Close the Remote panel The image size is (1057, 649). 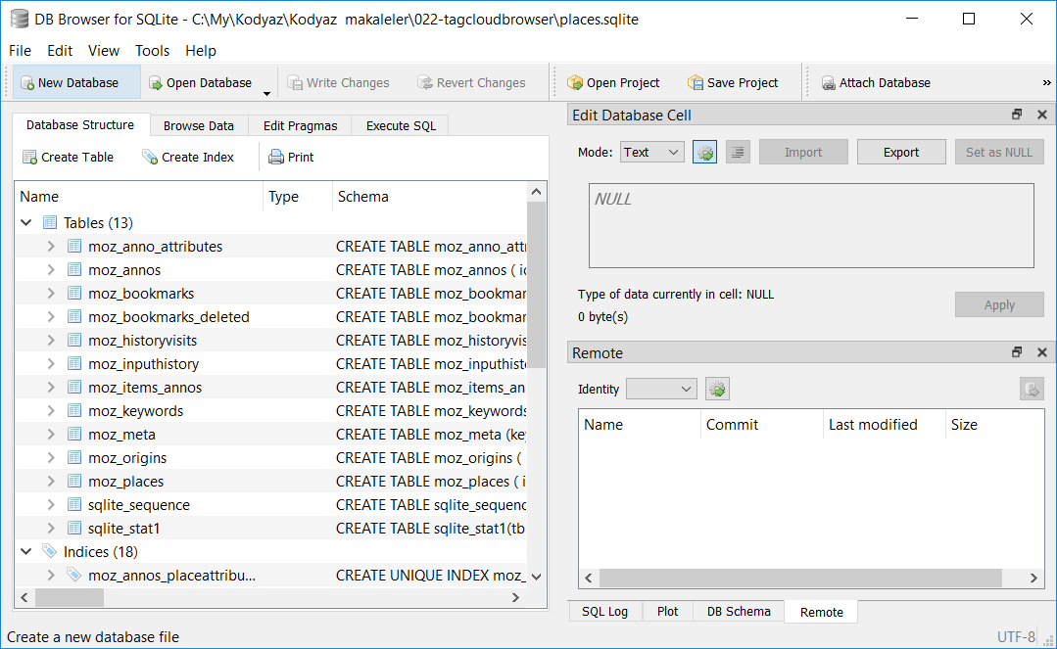1042,352
